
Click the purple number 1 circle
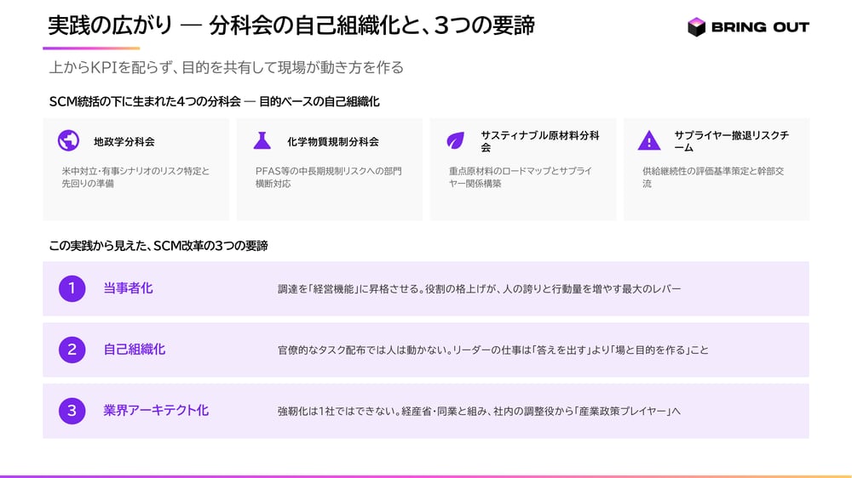point(72,288)
